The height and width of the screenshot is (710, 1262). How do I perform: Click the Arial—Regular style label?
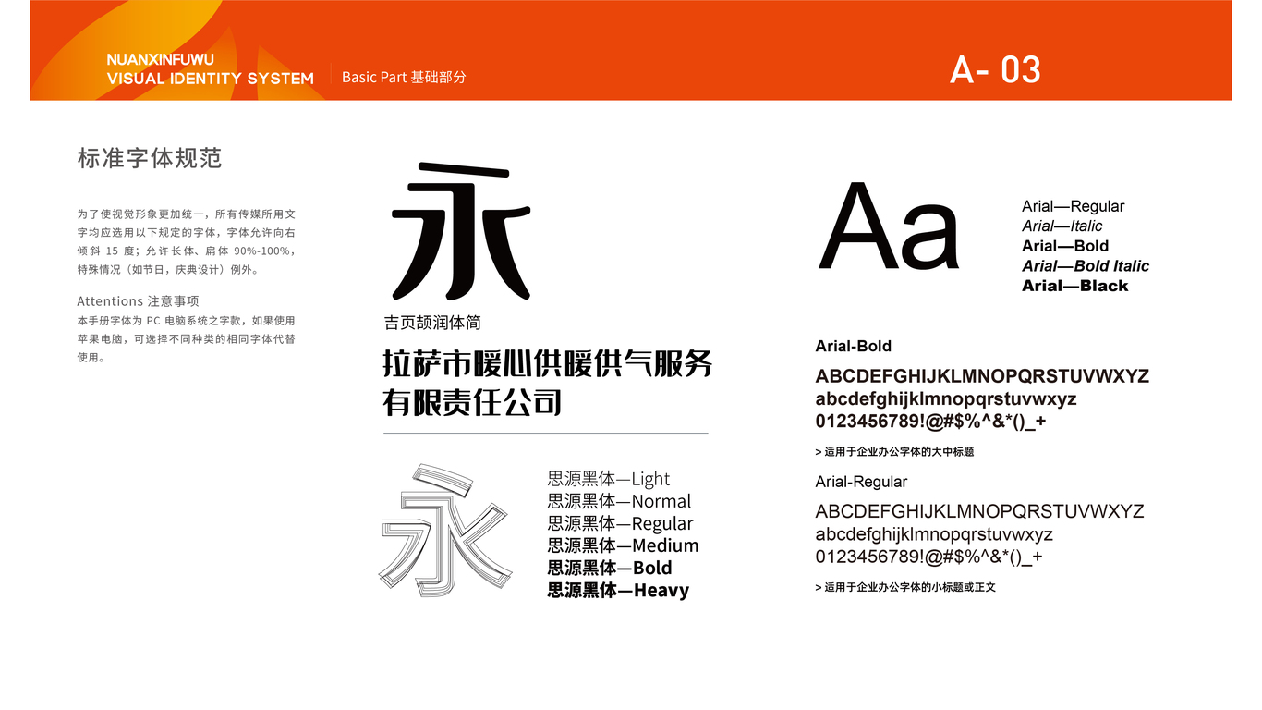[1073, 206]
